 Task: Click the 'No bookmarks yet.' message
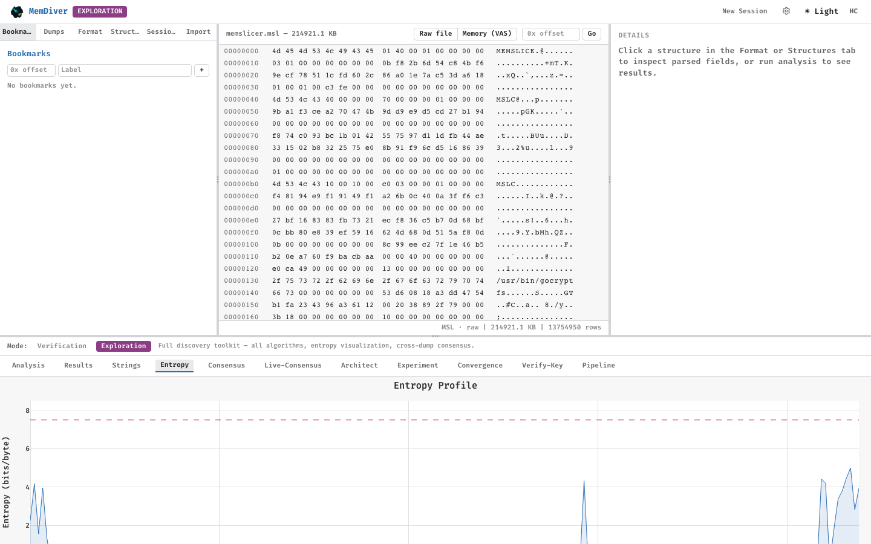point(42,86)
